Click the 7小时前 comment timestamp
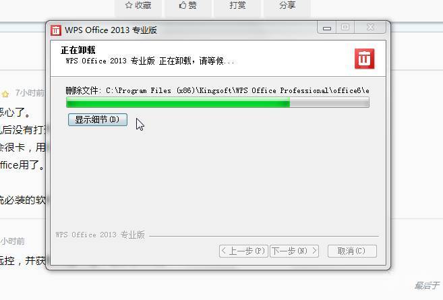Screen dimensions: 443x300 click(30, 93)
